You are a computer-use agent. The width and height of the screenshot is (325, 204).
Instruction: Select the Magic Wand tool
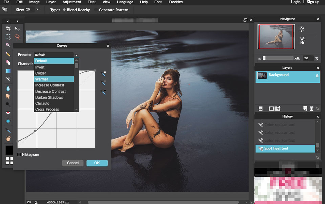point(8,45)
